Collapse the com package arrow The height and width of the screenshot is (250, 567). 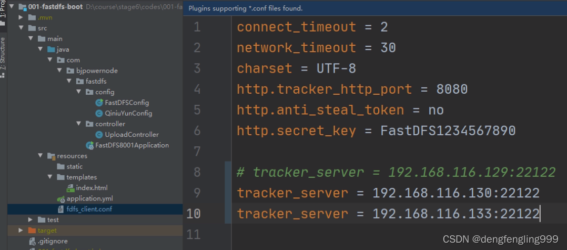pyautogui.click(x=50, y=60)
